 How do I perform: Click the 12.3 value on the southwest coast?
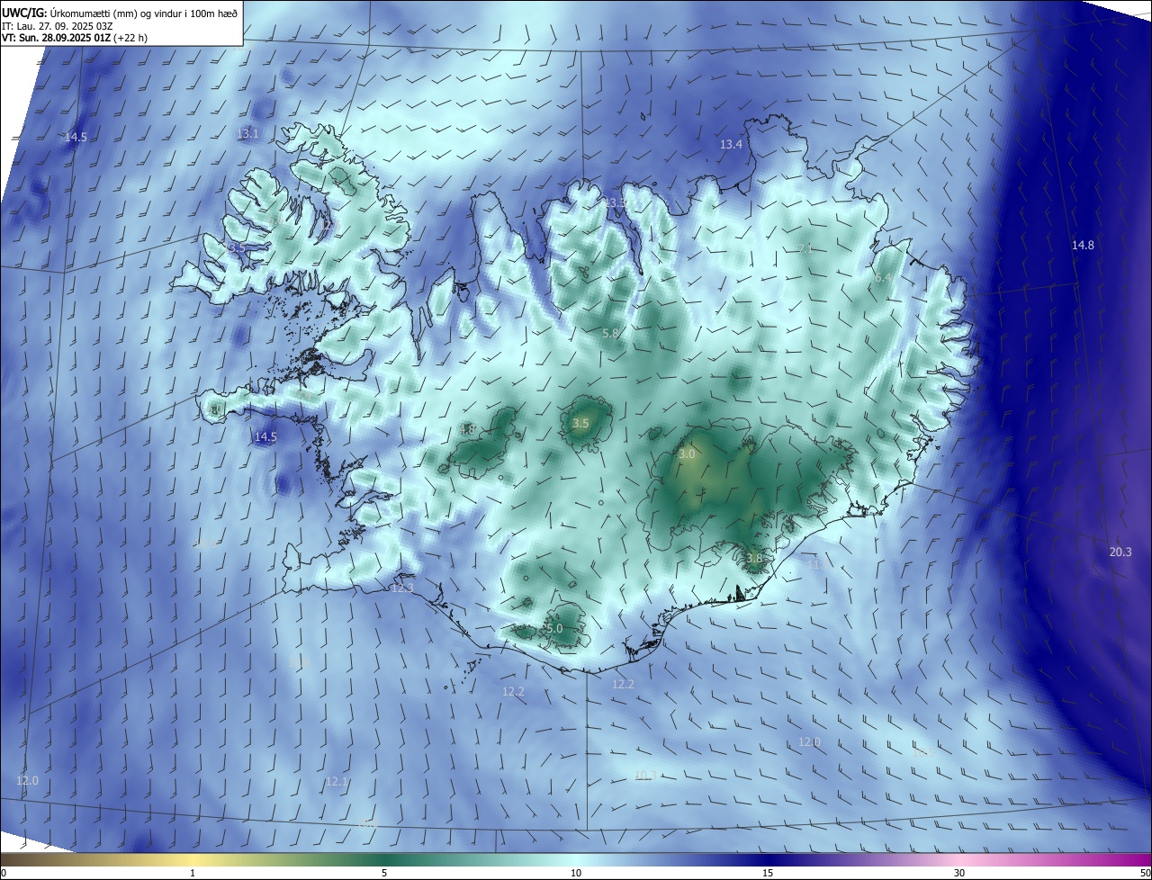[x=402, y=588]
